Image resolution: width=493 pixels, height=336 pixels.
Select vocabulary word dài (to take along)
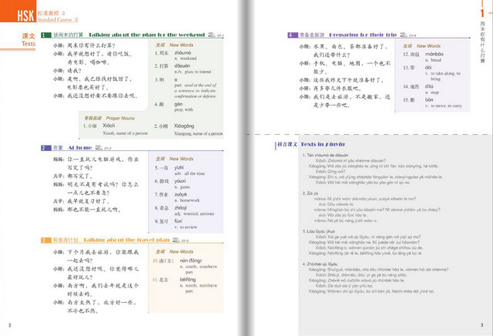click(x=428, y=68)
